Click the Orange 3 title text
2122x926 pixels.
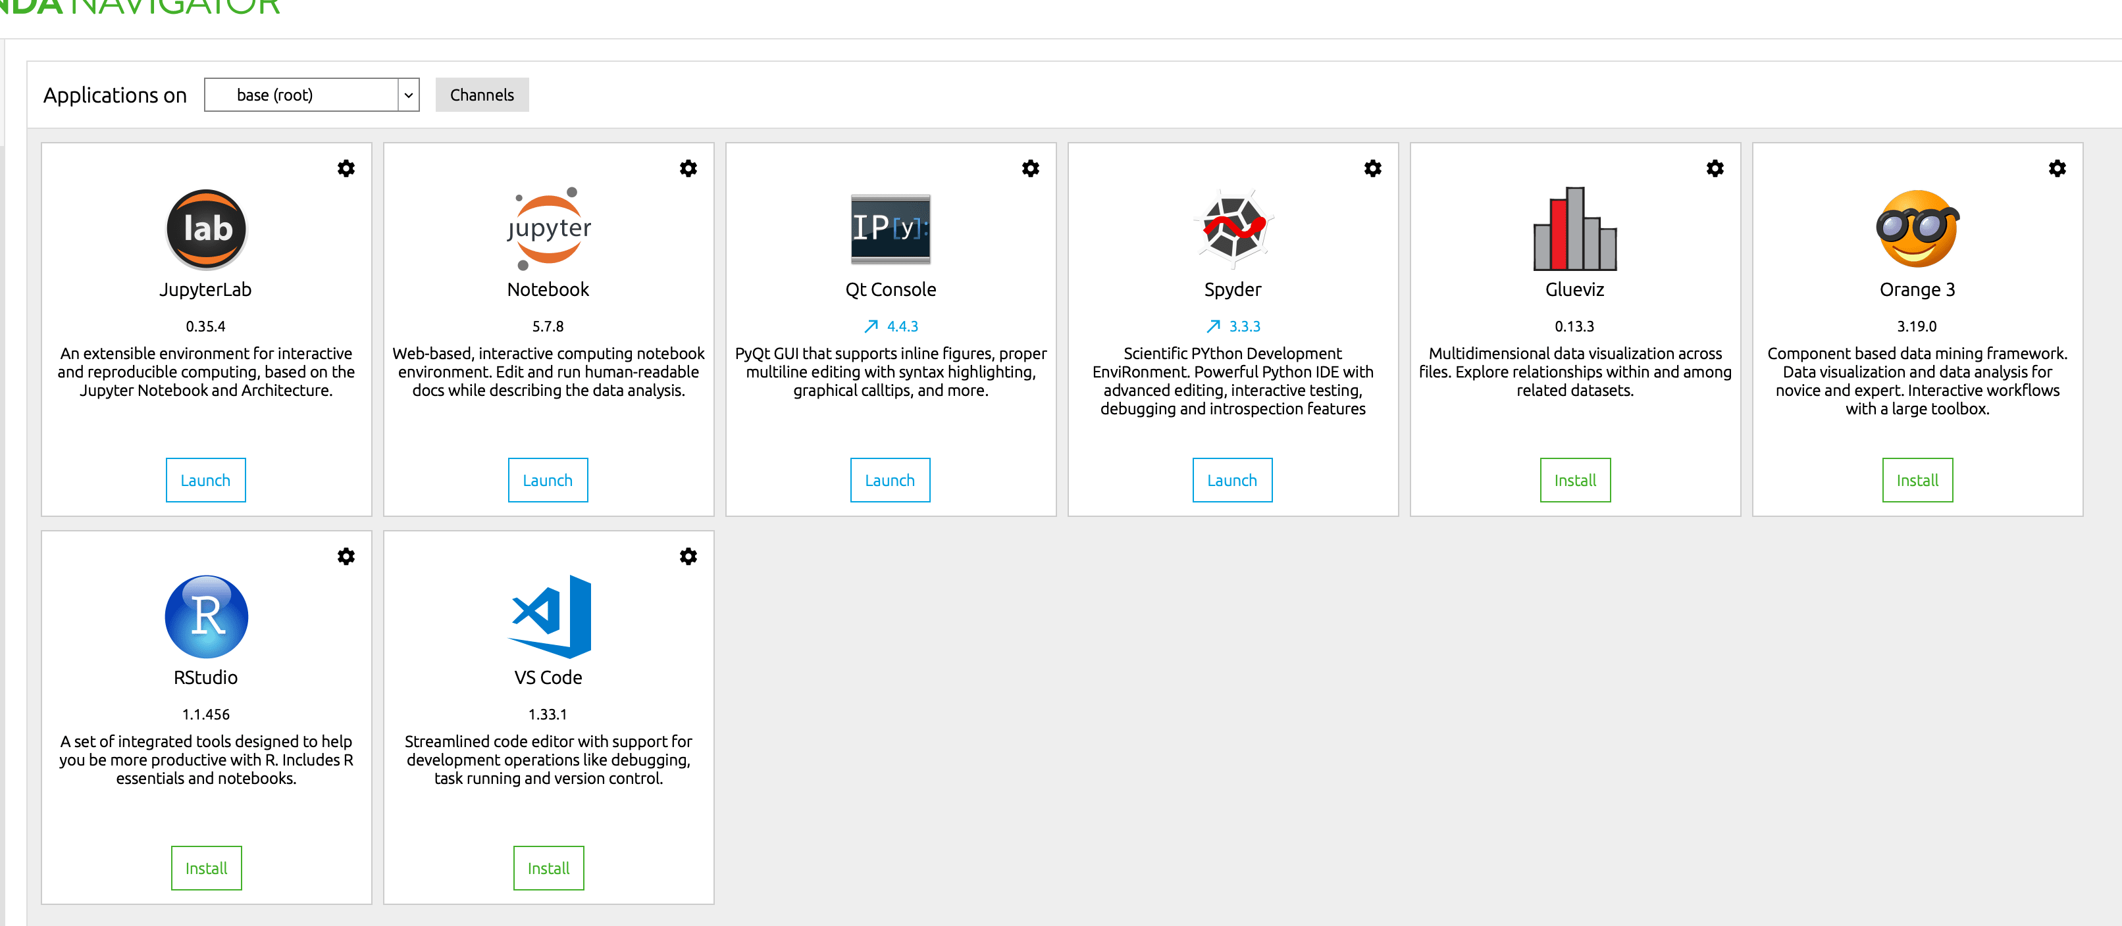1918,290
